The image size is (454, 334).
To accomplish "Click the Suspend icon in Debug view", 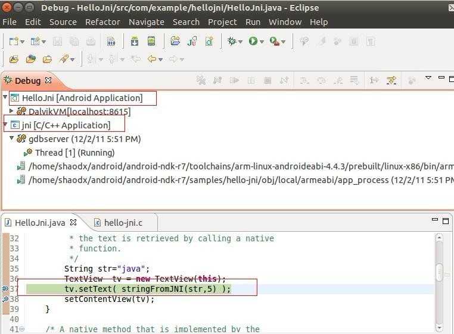I will click(x=251, y=80).
